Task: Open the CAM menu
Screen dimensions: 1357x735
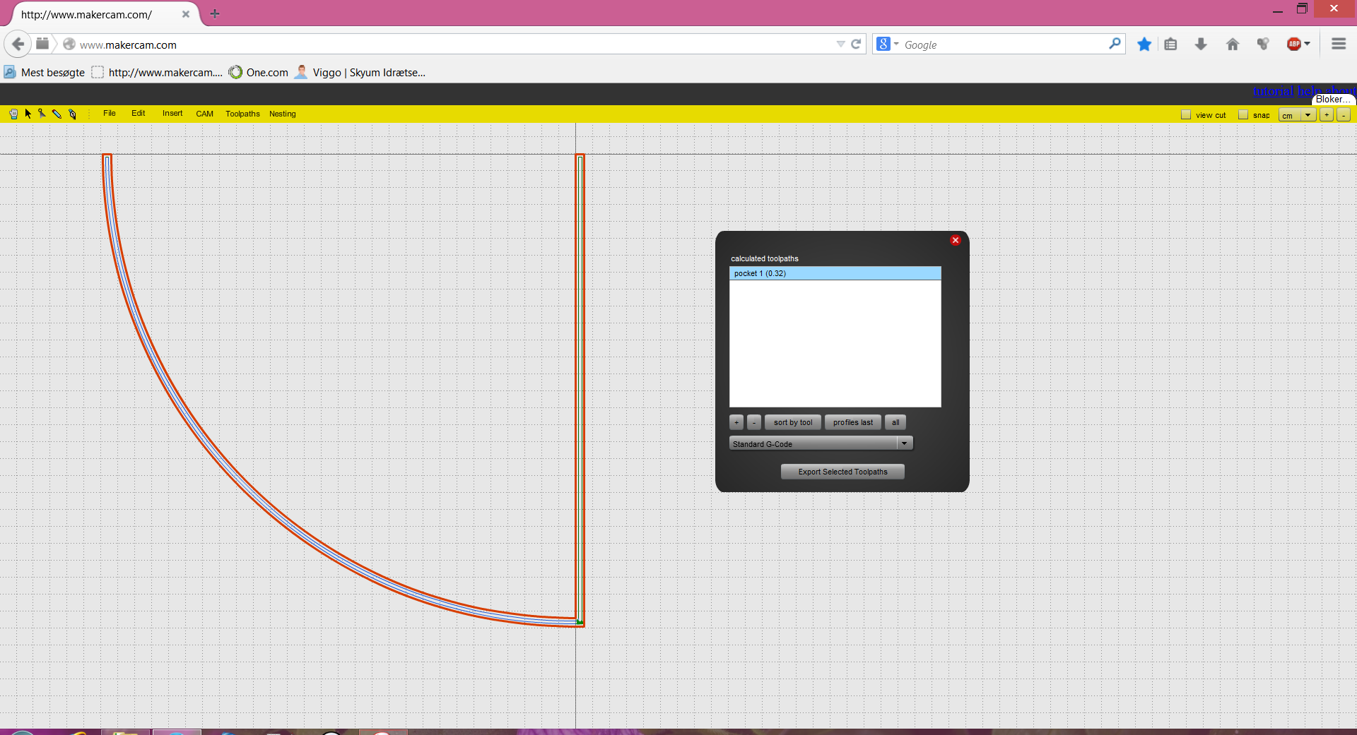Action: tap(204, 114)
